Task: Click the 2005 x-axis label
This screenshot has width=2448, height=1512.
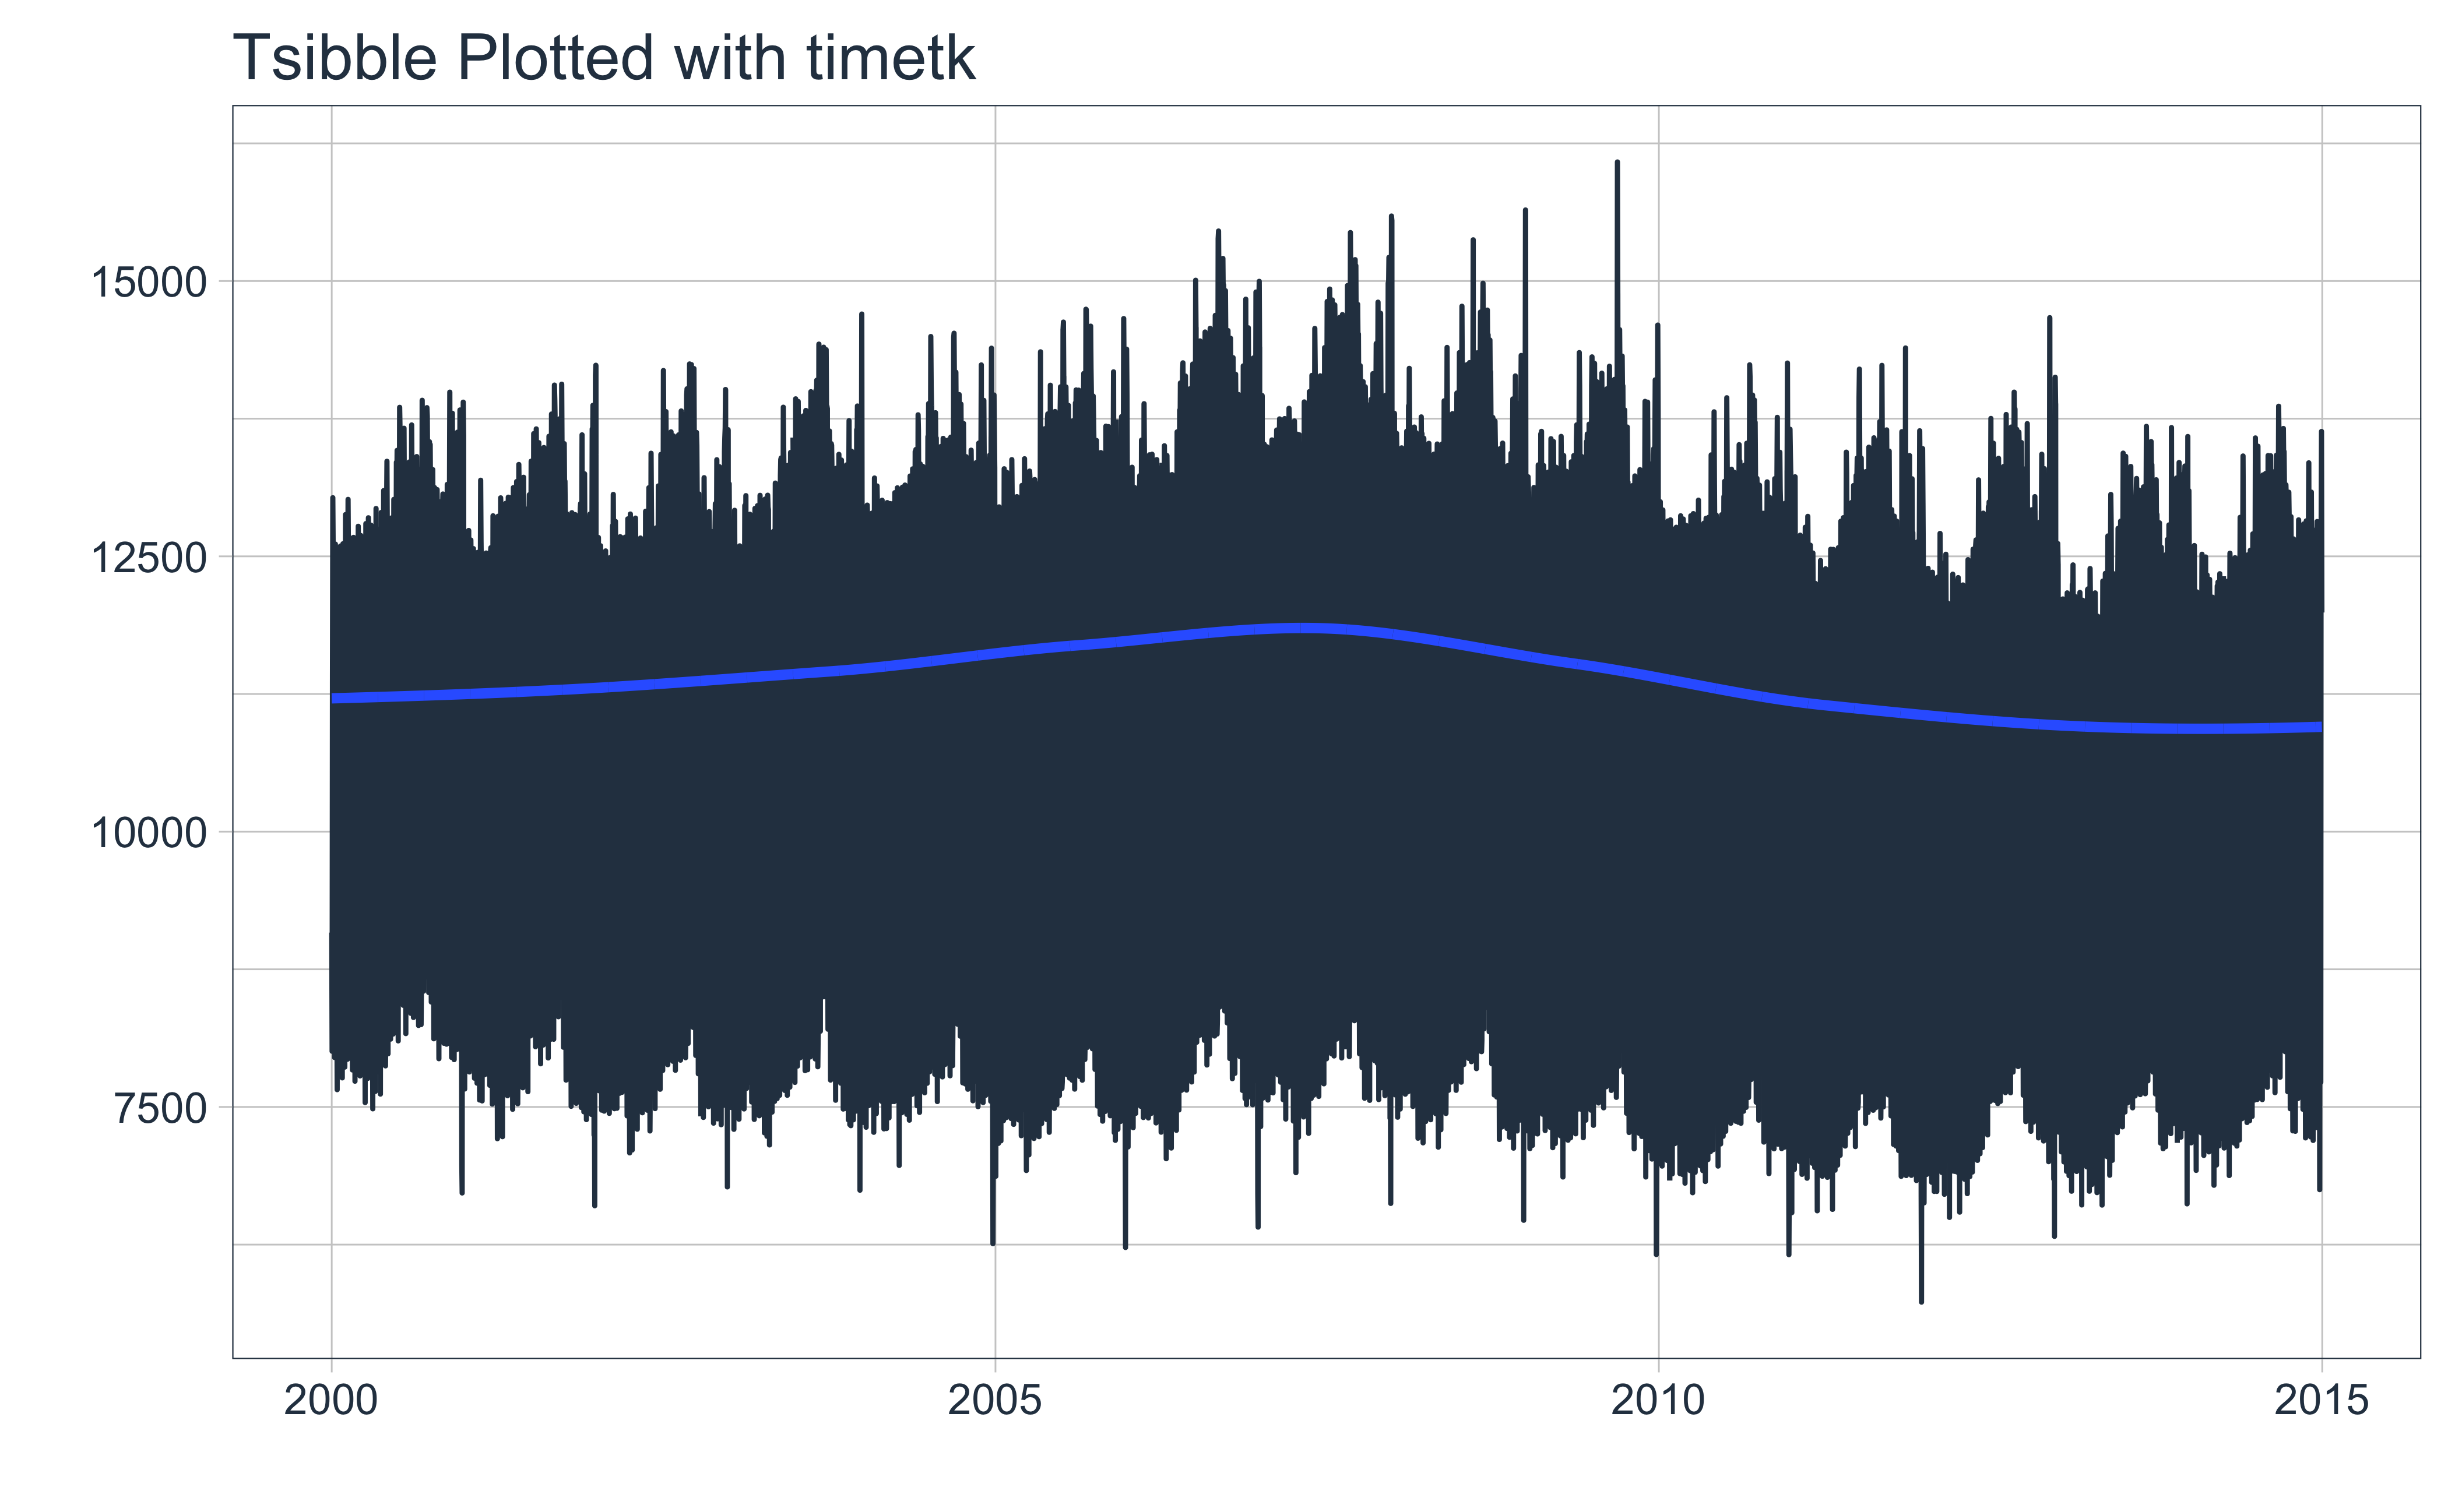Action: click(x=994, y=1401)
